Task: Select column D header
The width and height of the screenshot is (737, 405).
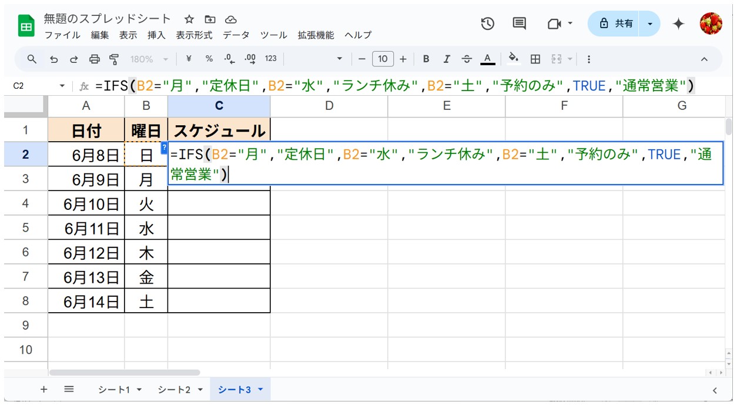Action: tap(329, 106)
